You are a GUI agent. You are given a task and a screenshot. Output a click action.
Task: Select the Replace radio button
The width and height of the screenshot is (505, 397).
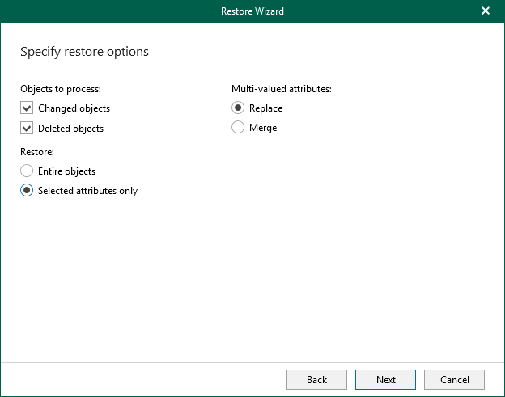pyautogui.click(x=238, y=108)
